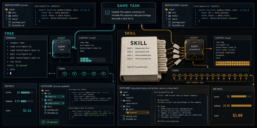
Task: Select the DOCUMENT tab on the skill book
Action: pyautogui.click(x=163, y=60)
